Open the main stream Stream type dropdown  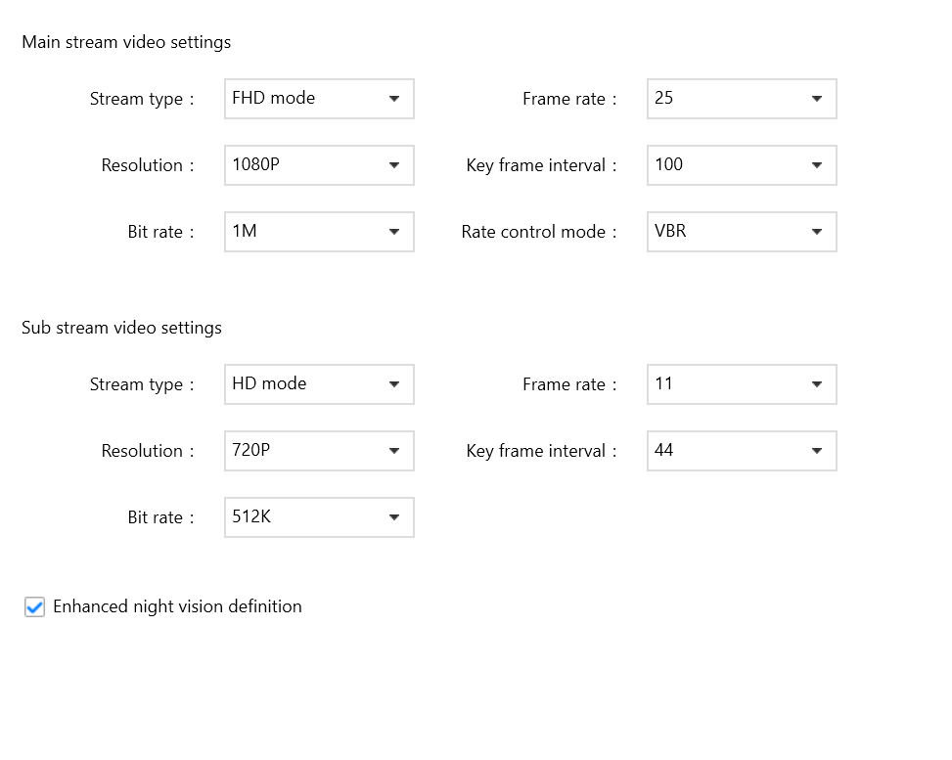coord(318,98)
